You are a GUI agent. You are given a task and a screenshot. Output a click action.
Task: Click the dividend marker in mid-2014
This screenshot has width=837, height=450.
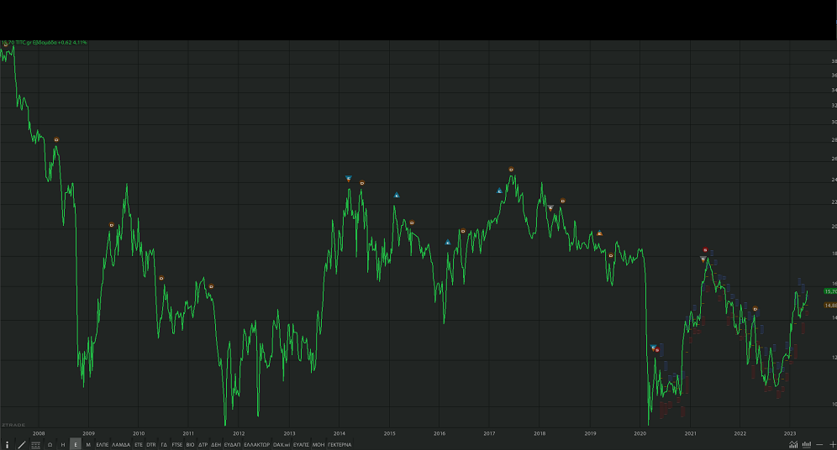[x=362, y=183]
